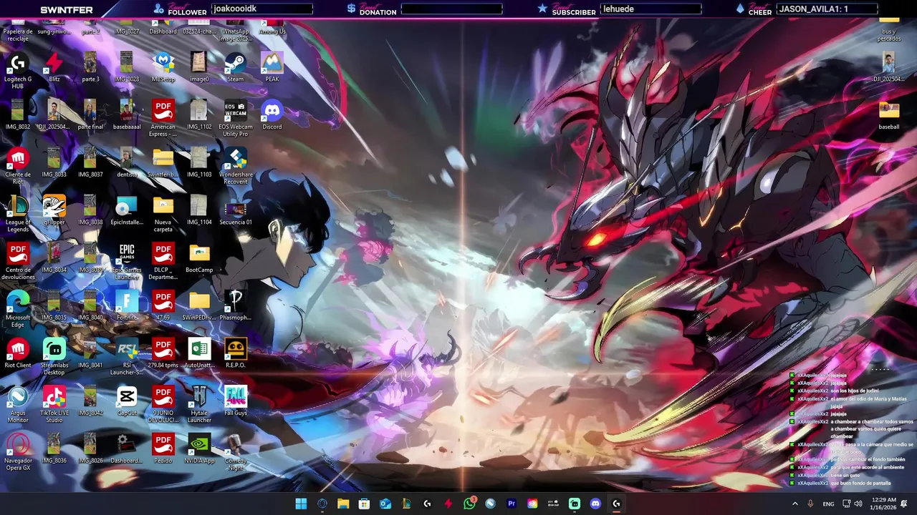Open the volume control in the tray
The width and height of the screenshot is (917, 515).
(x=858, y=504)
